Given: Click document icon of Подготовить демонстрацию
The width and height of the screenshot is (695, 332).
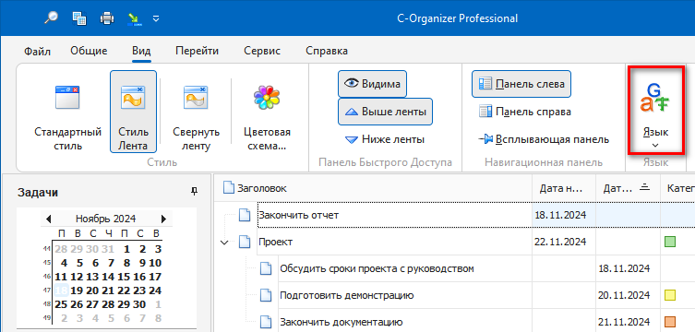Looking at the screenshot, I should click(265, 295).
